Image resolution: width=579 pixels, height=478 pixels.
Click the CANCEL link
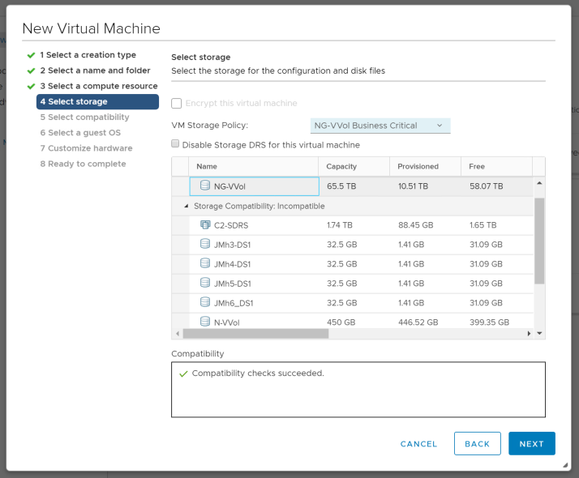[x=418, y=444]
